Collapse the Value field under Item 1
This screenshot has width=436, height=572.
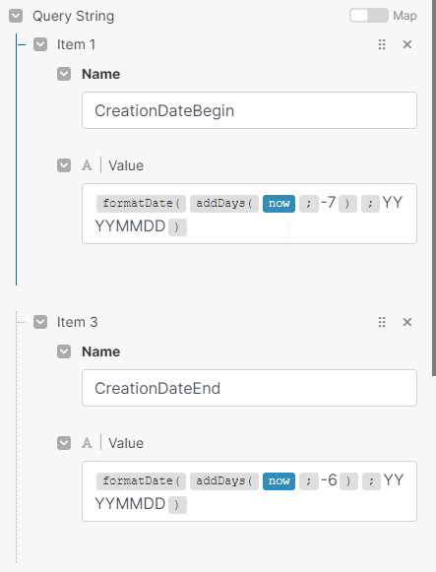[x=64, y=165]
